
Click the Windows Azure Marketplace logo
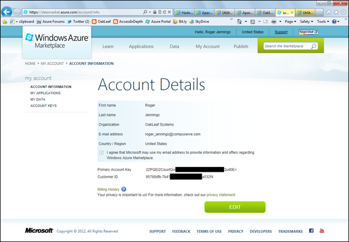pos(57,41)
